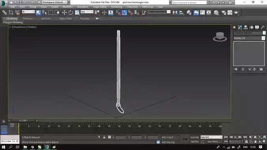Go to End frame button
This screenshot has height=150, width=267.
click(245, 137)
